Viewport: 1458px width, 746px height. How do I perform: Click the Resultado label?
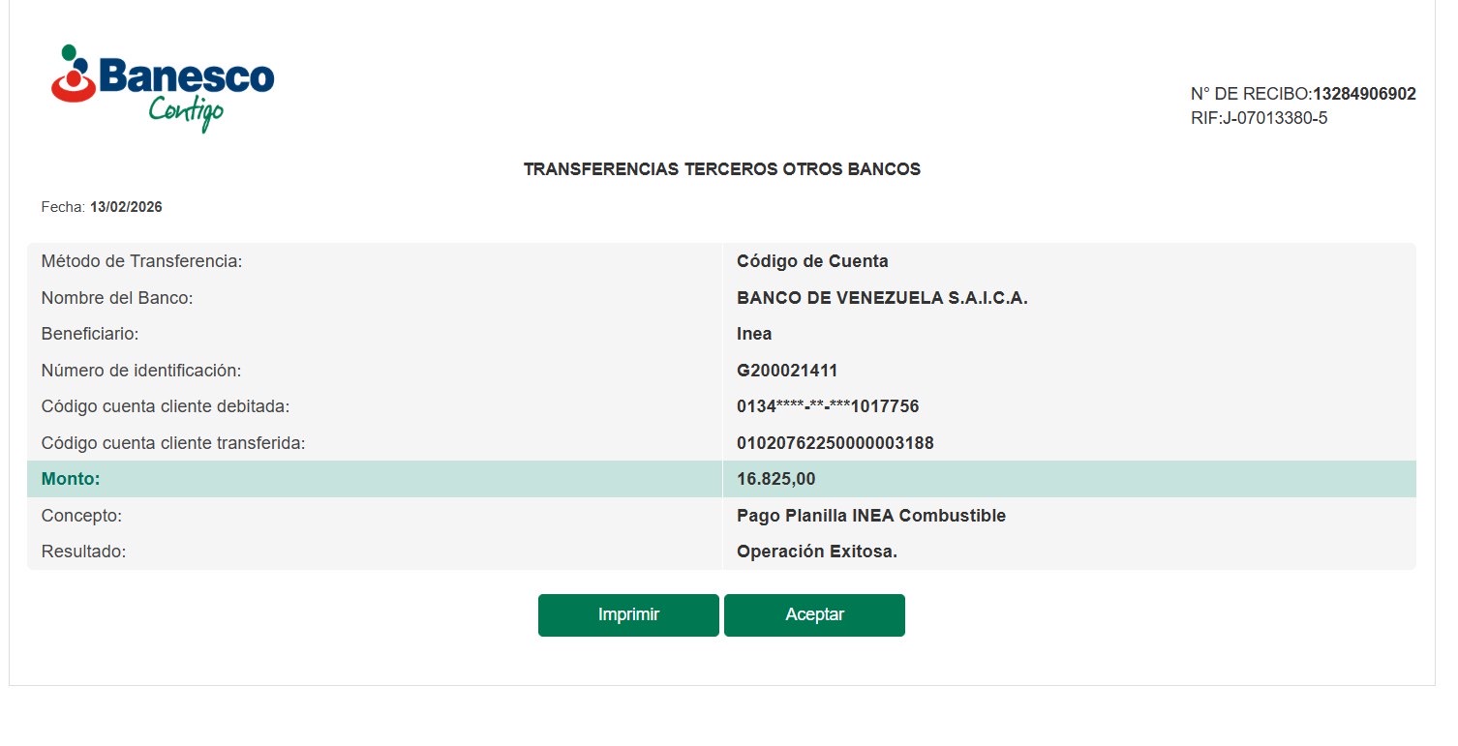coord(84,552)
